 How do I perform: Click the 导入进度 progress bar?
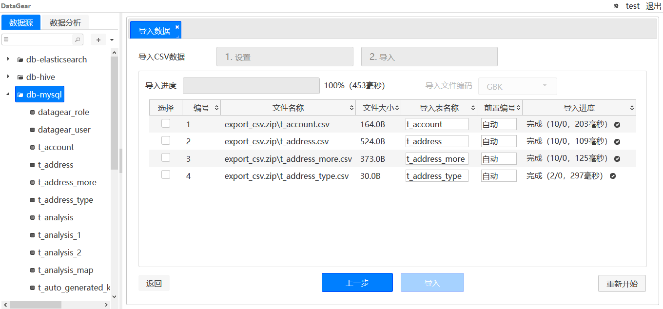(x=251, y=86)
